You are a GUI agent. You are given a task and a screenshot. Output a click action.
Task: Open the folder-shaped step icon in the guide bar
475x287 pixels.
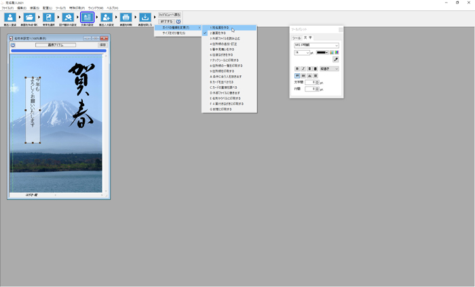[x=29, y=18]
